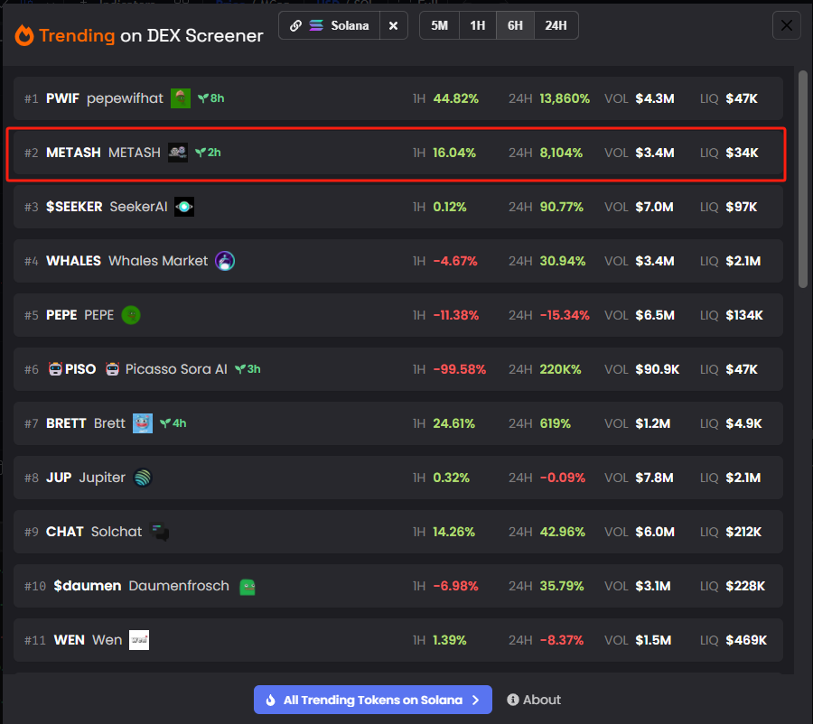Click METASH volume $3.4M

pyautogui.click(x=655, y=153)
